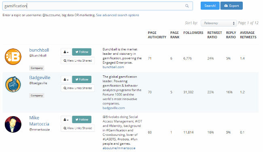
Task: Click the PAGE AUTHORITY column header
Action: pyautogui.click(x=157, y=35)
